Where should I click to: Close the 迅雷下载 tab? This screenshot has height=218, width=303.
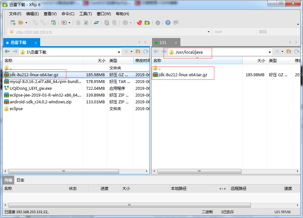click(x=36, y=43)
